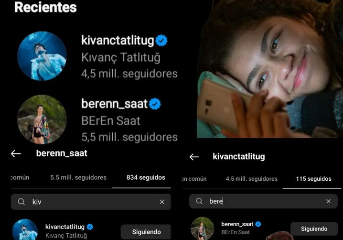Tap the back arrow beside berenn_saat
Screen dimensions: 343x240
click(x=16, y=154)
